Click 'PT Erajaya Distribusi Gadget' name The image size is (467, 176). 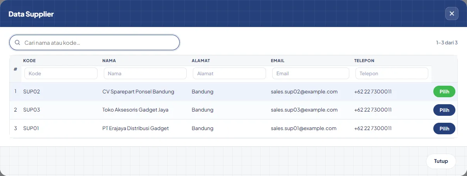[x=136, y=129]
